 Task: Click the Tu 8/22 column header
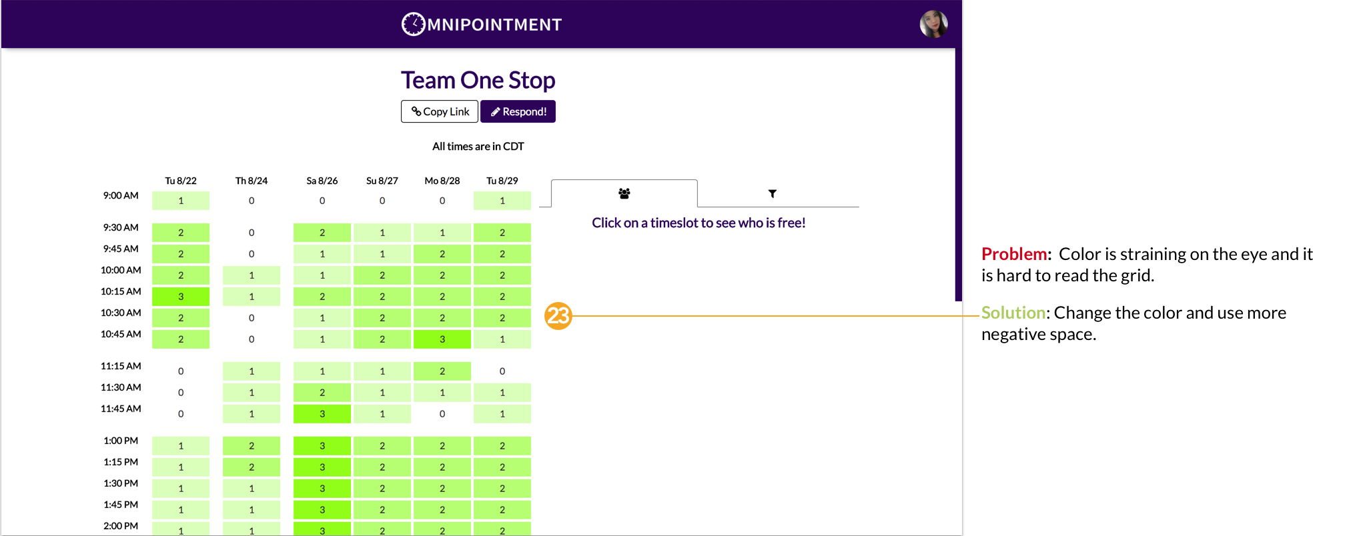point(181,181)
